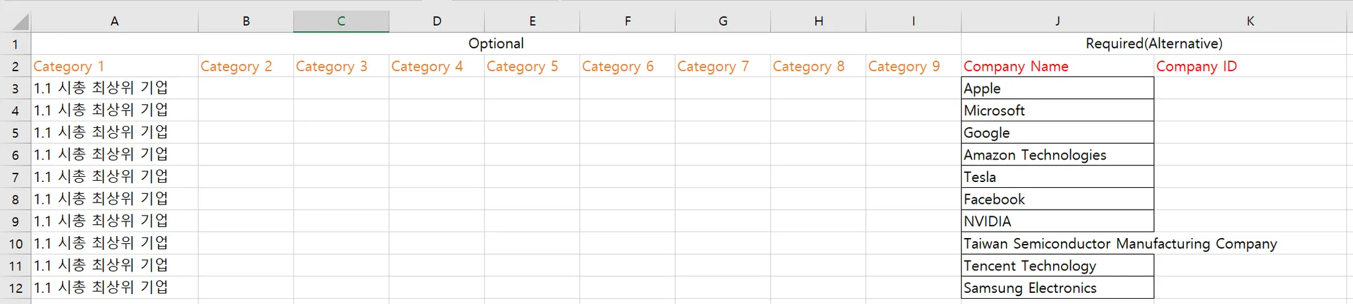
Task: Select the Samsung Electronics cell
Action: pyautogui.click(x=1057, y=288)
